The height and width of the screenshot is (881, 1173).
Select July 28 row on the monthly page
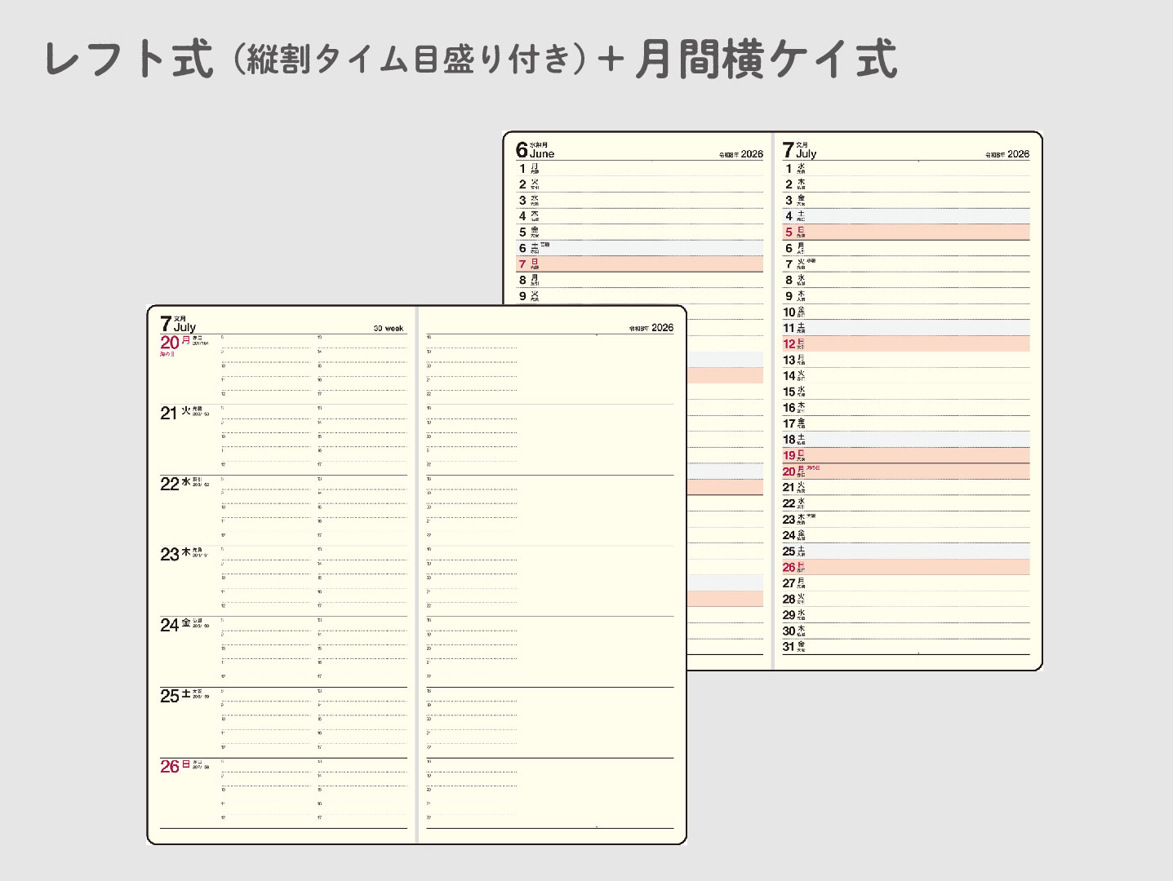[x=906, y=599]
